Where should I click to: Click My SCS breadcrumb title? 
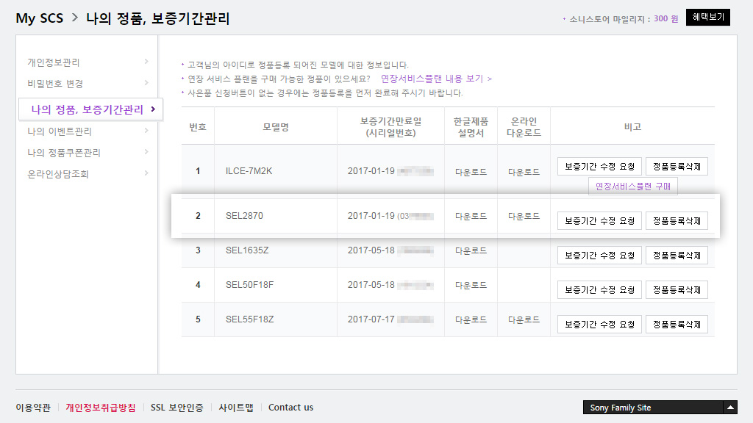(x=39, y=18)
